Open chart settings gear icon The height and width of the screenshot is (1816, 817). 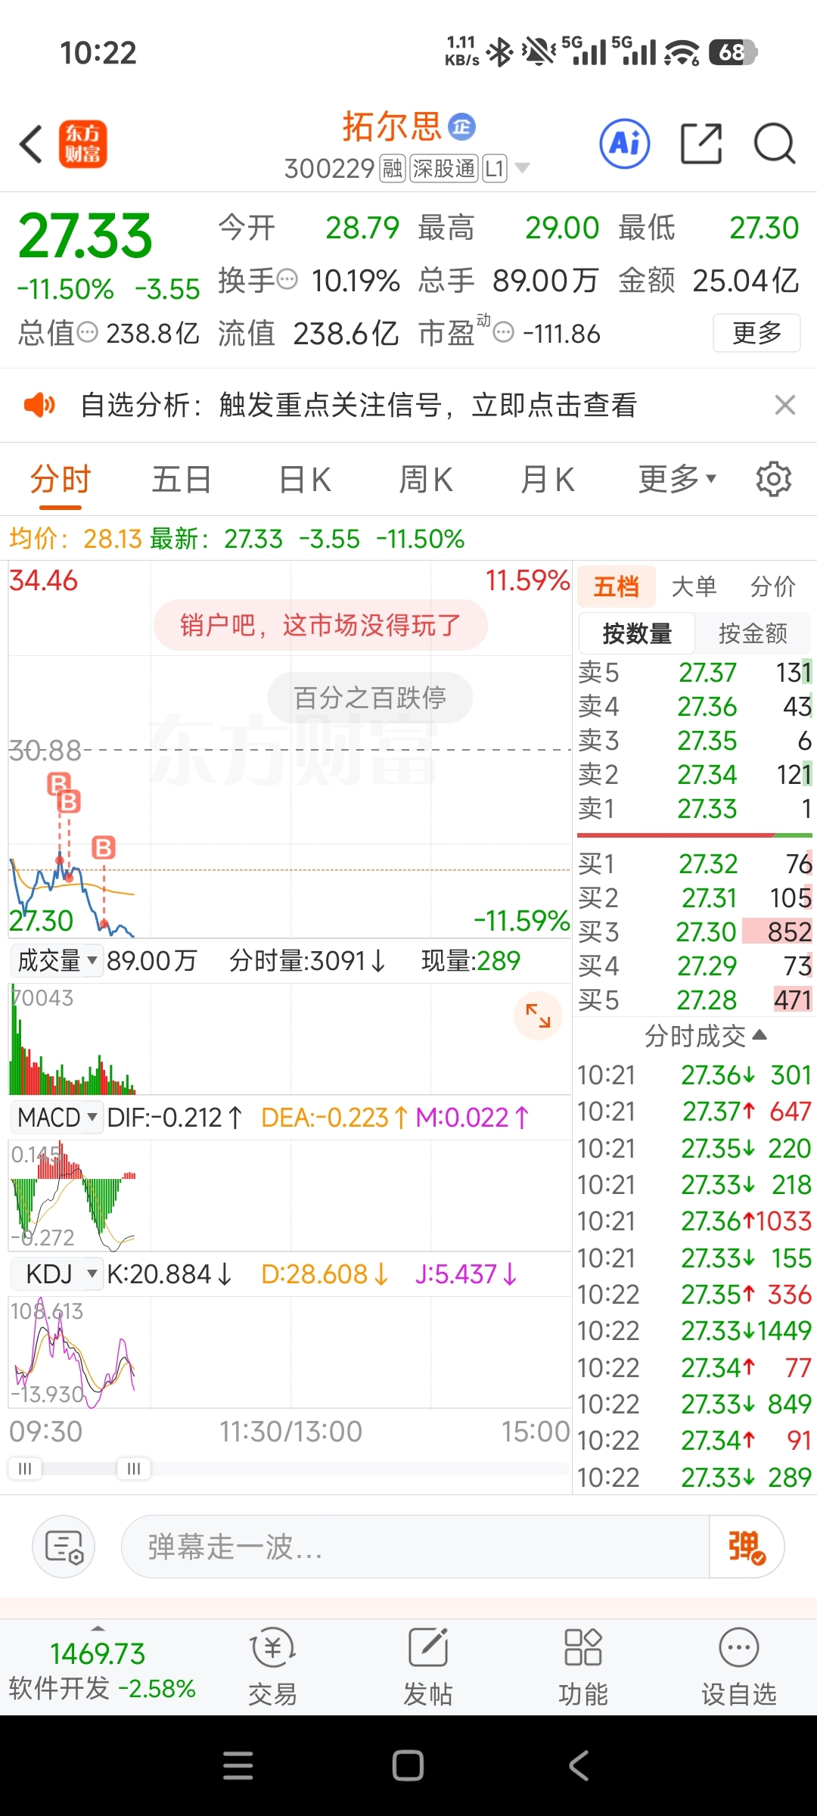(773, 479)
